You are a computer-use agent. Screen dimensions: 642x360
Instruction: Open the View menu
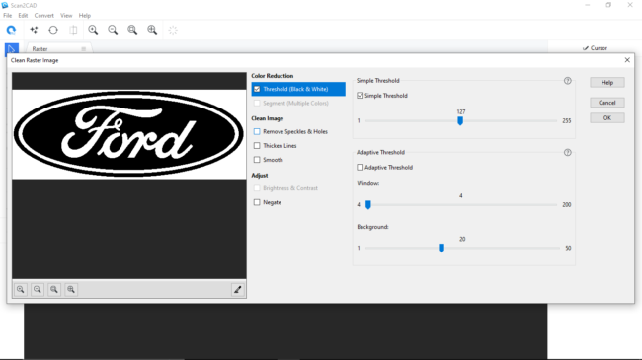coord(66,15)
